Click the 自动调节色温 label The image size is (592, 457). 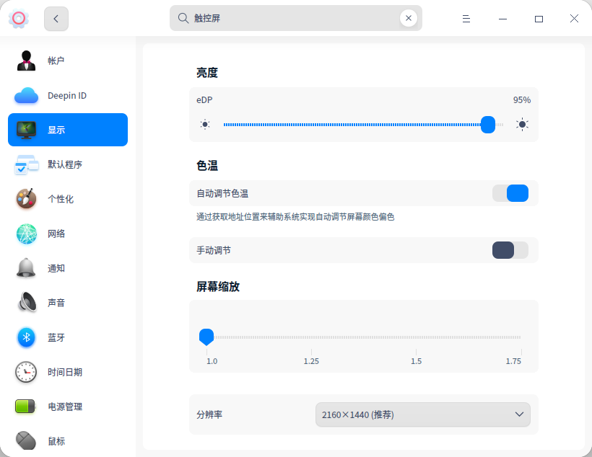[x=222, y=193]
